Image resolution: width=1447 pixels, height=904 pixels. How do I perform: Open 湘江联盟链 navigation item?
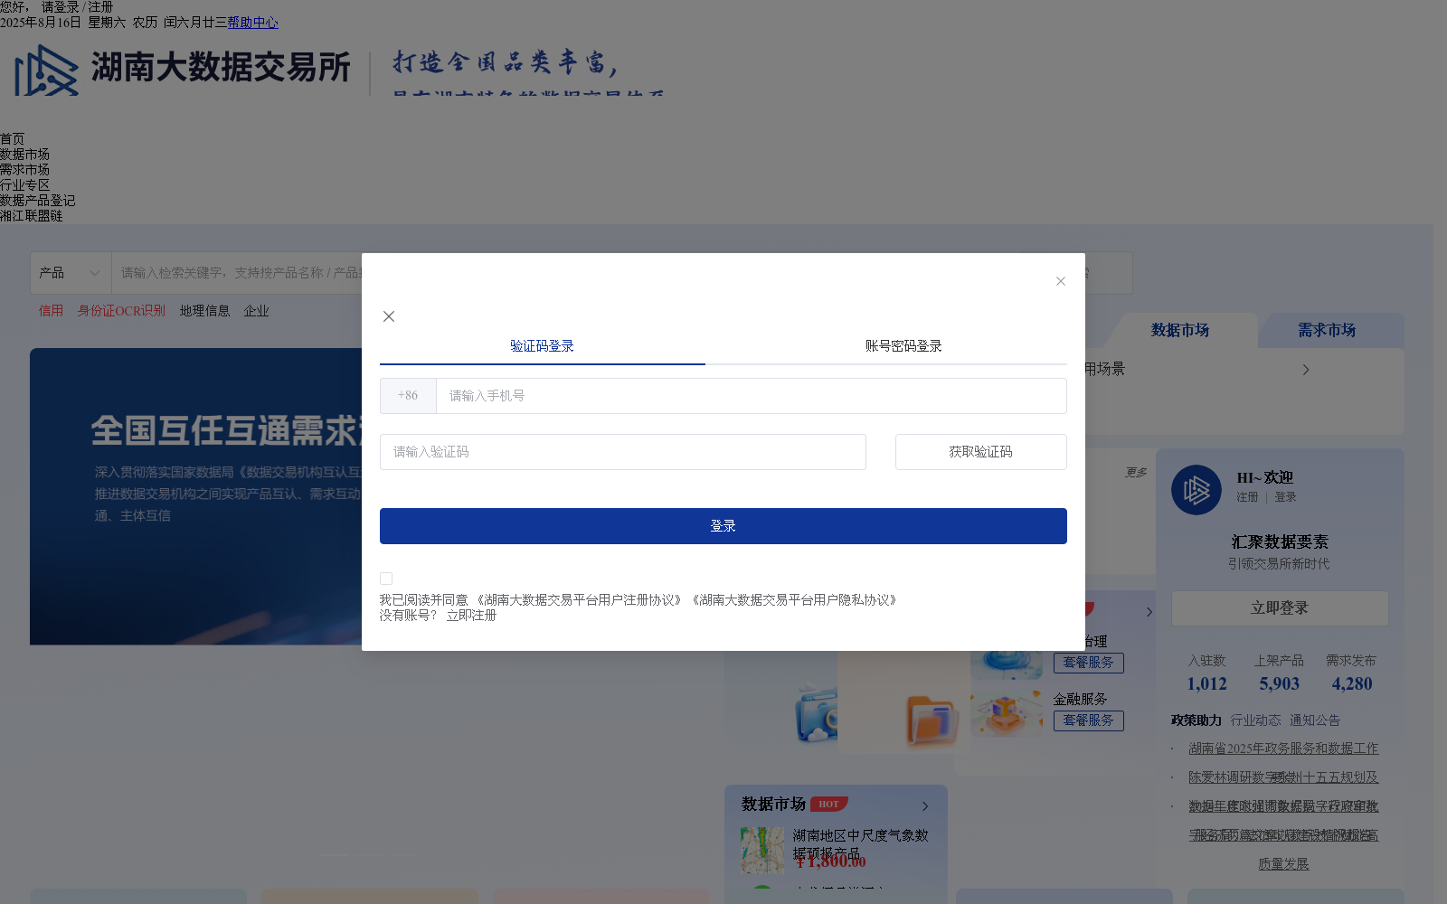(31, 216)
